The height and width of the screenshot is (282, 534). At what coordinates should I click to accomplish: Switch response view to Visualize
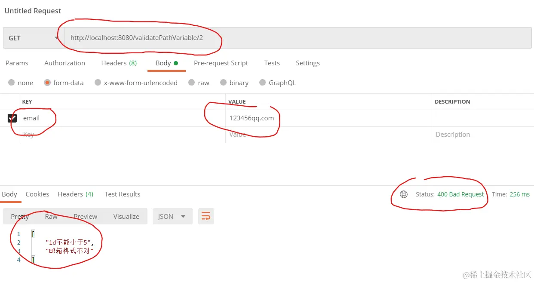(126, 217)
